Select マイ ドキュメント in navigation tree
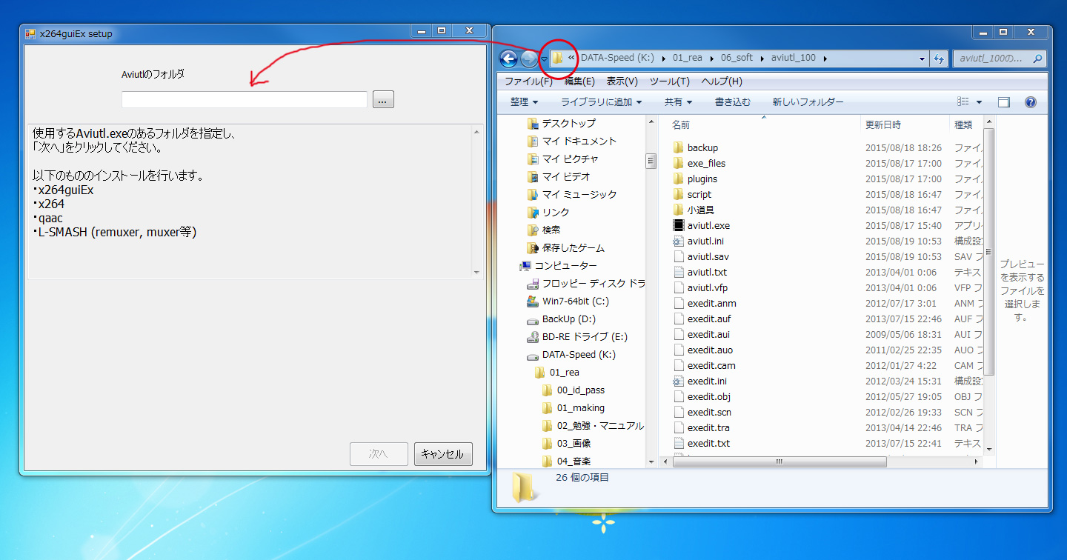1067x560 pixels. click(579, 141)
